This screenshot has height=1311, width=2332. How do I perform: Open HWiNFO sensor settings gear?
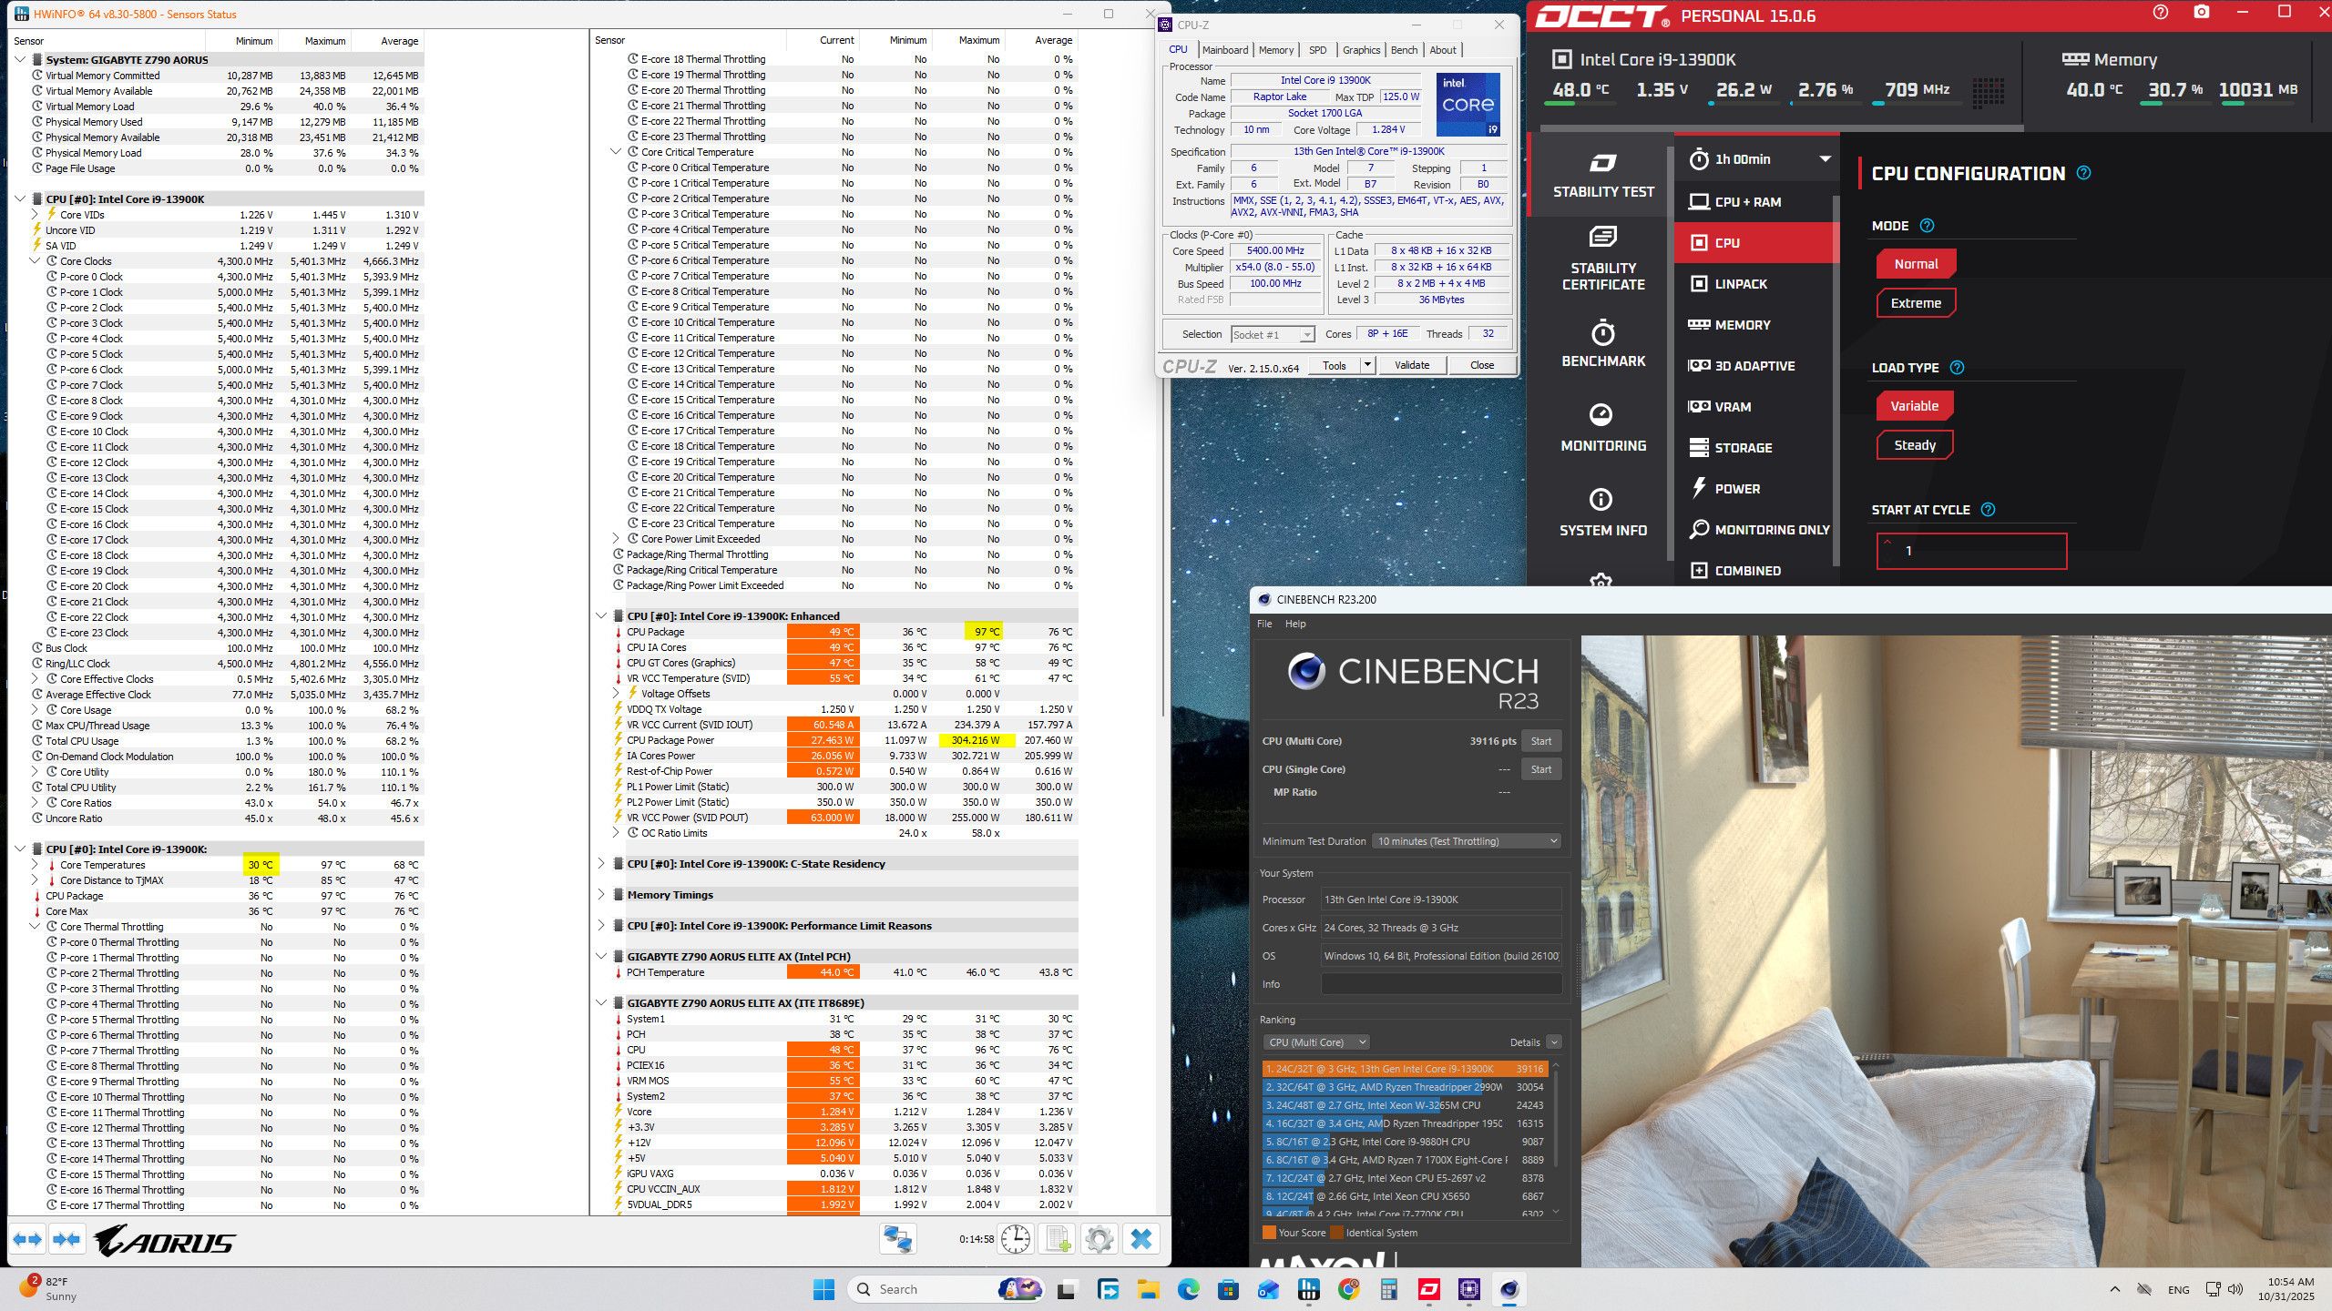1099,1239
